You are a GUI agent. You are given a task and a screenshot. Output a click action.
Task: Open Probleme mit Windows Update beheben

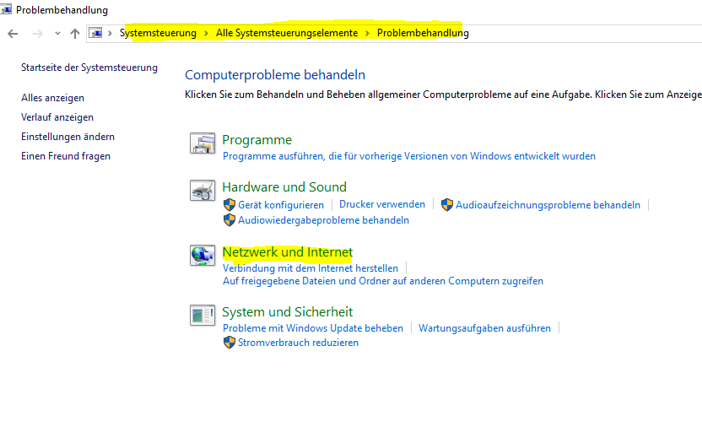coord(313,328)
